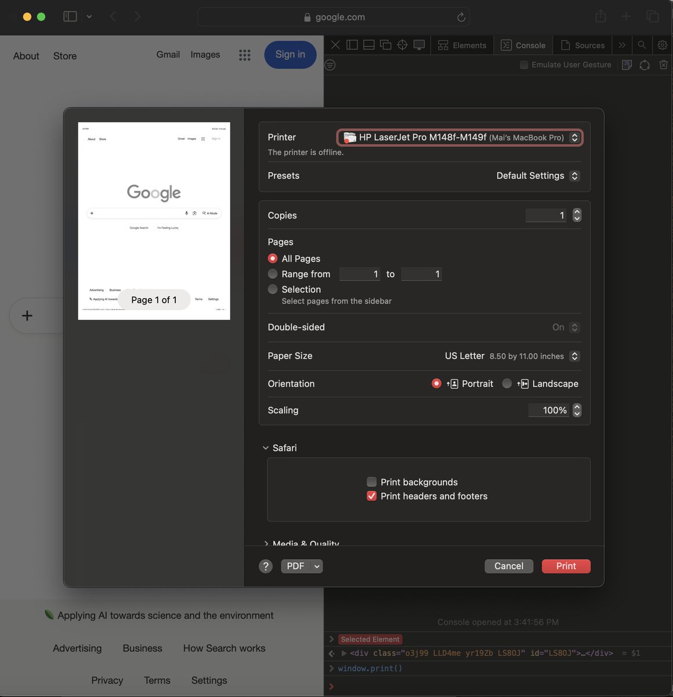Expand the selected div element in console
This screenshot has width=673, height=697.
344,653
